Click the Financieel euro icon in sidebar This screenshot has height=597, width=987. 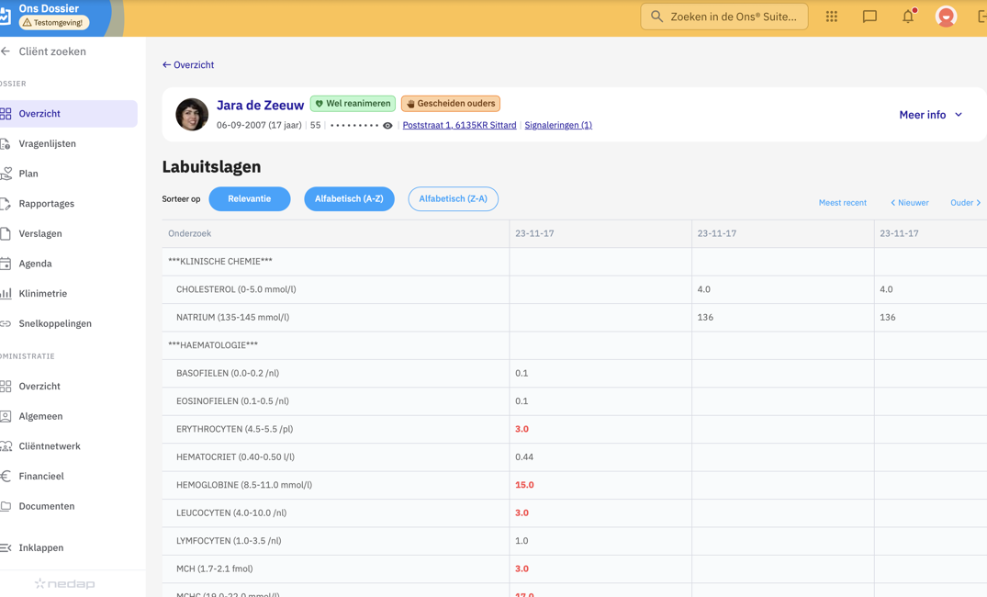tap(6, 476)
